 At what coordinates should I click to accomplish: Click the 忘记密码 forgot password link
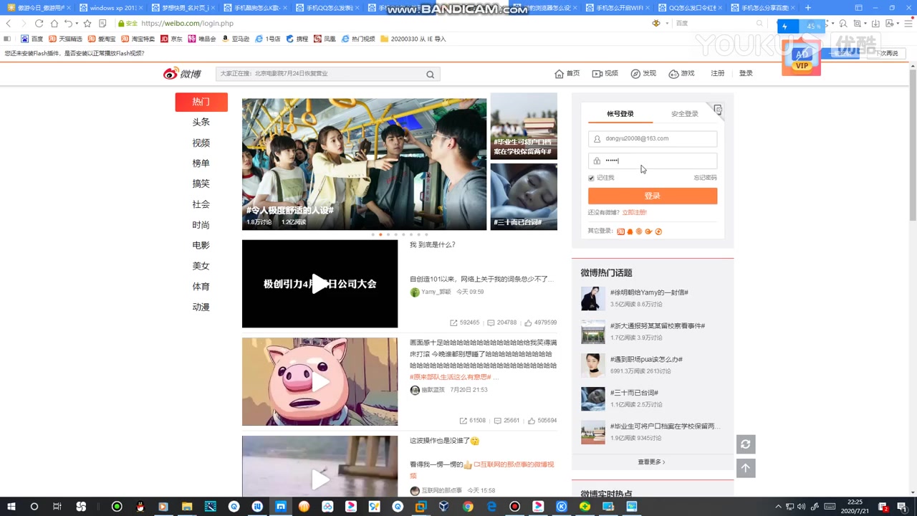tap(705, 178)
